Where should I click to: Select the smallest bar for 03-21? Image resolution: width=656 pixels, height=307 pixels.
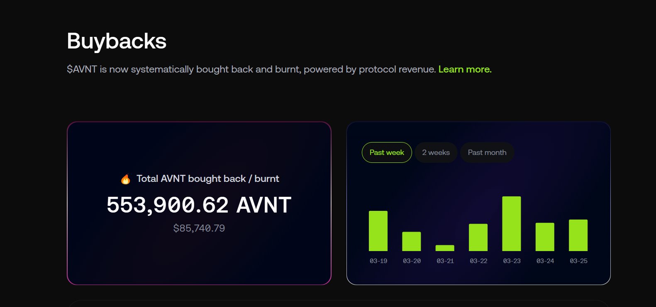[445, 248]
